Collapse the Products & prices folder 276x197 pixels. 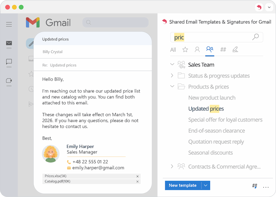(x=172, y=86)
